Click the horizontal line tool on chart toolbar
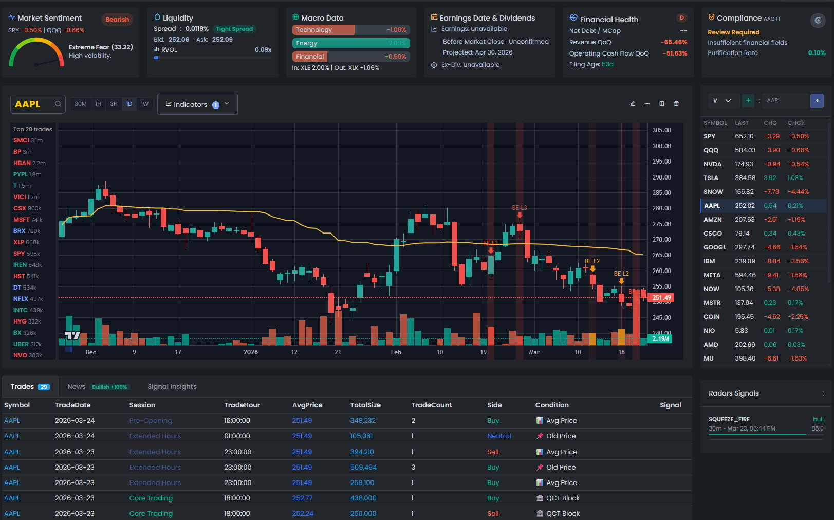 647,104
